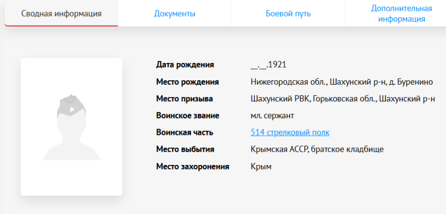
Task: Go to the Сводная информация tab
Action: click(61, 13)
